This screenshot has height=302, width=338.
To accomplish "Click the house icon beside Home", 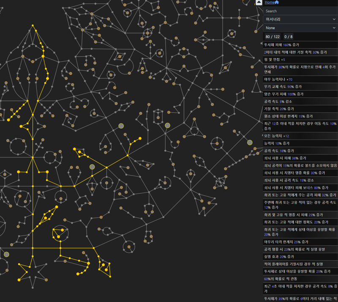I will tap(277, 3).
